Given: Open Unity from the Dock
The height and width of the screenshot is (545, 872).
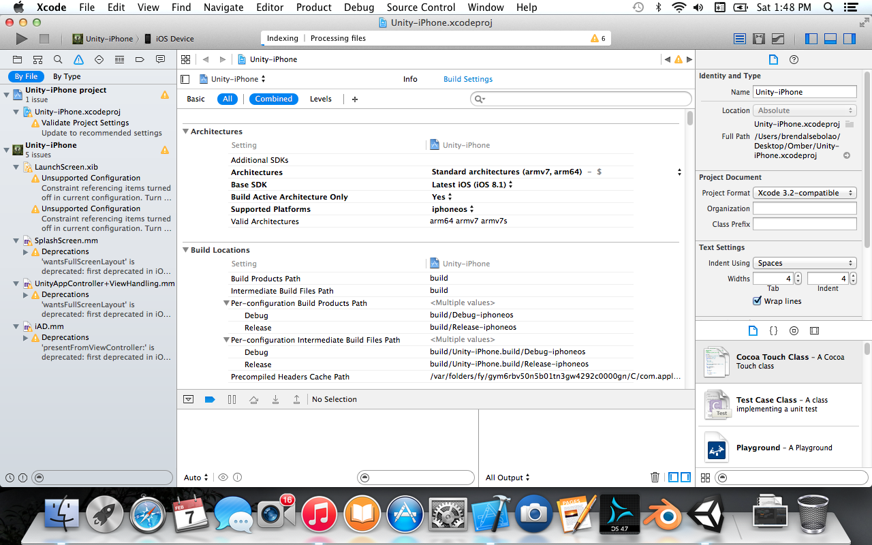Looking at the screenshot, I should point(705,514).
